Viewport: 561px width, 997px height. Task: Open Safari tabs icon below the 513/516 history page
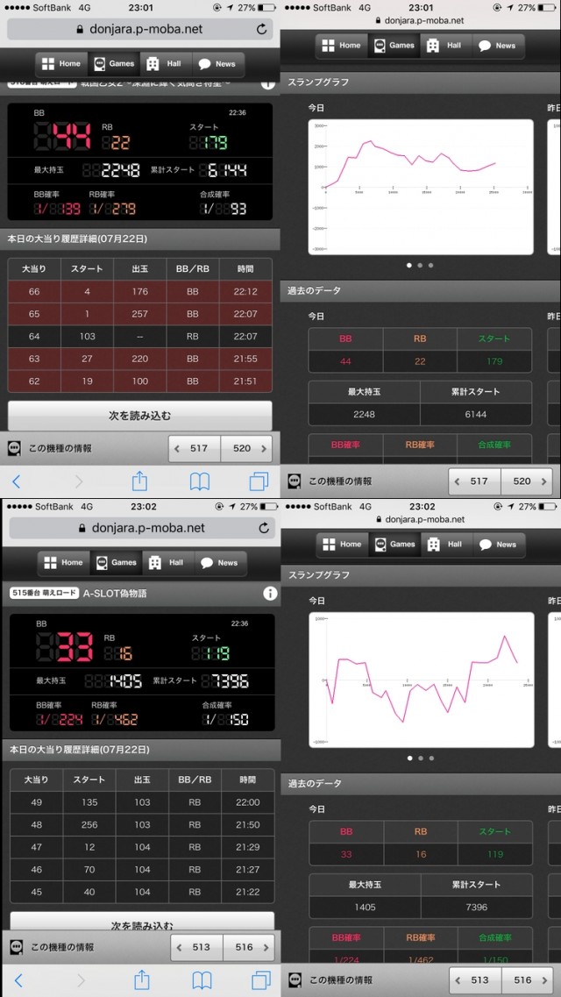(x=260, y=979)
